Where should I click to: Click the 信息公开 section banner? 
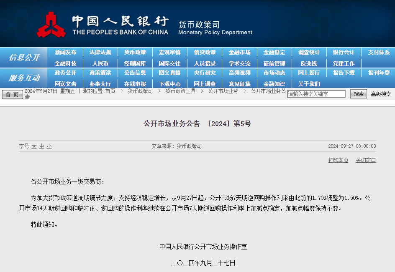coord(24,58)
